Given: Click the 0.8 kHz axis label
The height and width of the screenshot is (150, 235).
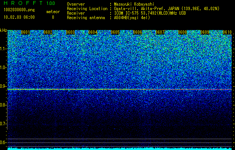Looking at the screenshot, I should point(3,105).
